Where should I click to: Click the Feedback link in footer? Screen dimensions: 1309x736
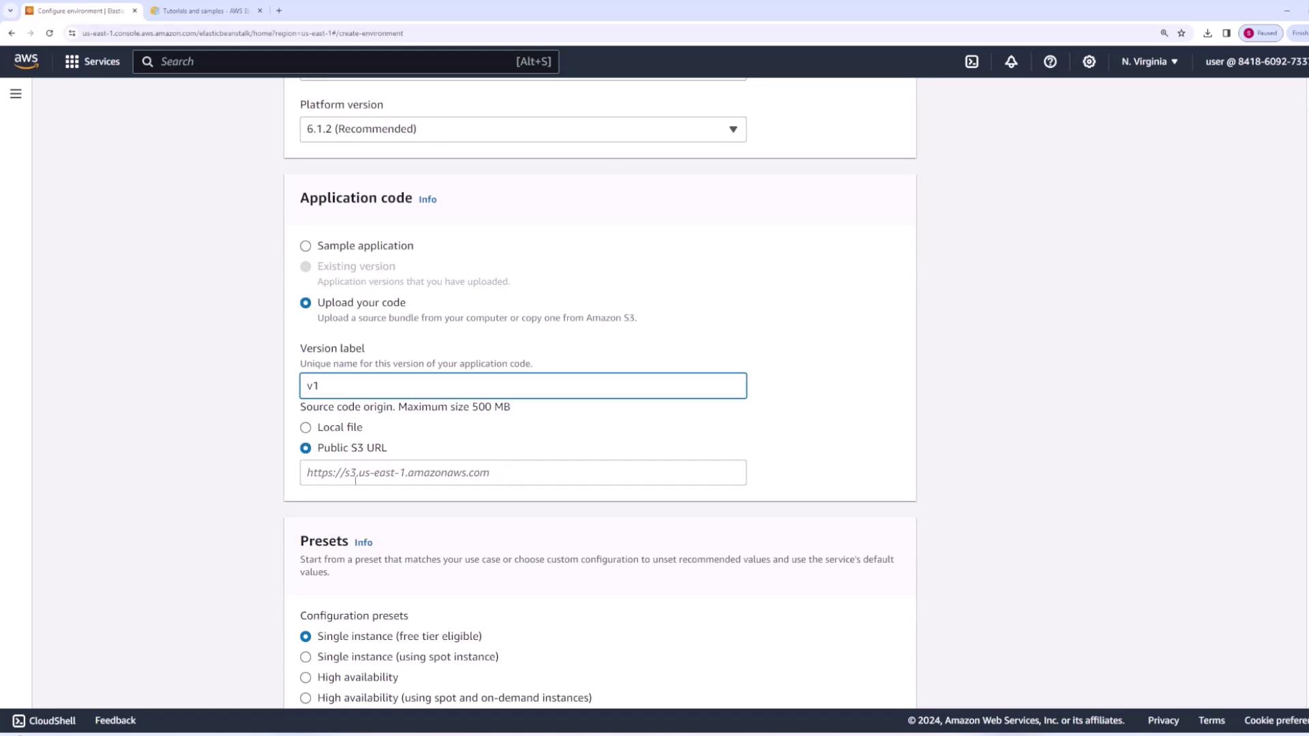[x=115, y=720]
